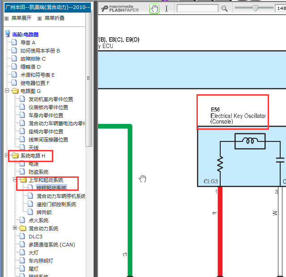The image size is (286, 277).
Task: Open 混合动力车辆停机系统 page
Action: point(61,196)
